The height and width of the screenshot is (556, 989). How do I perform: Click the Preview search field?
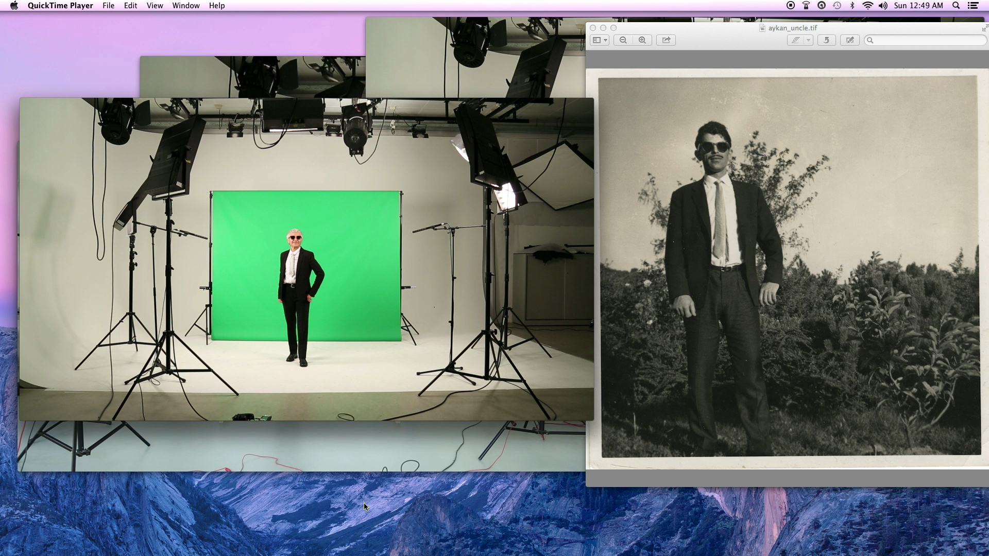point(925,40)
